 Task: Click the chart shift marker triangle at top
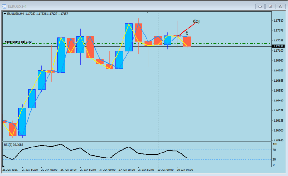[x=147, y=12]
